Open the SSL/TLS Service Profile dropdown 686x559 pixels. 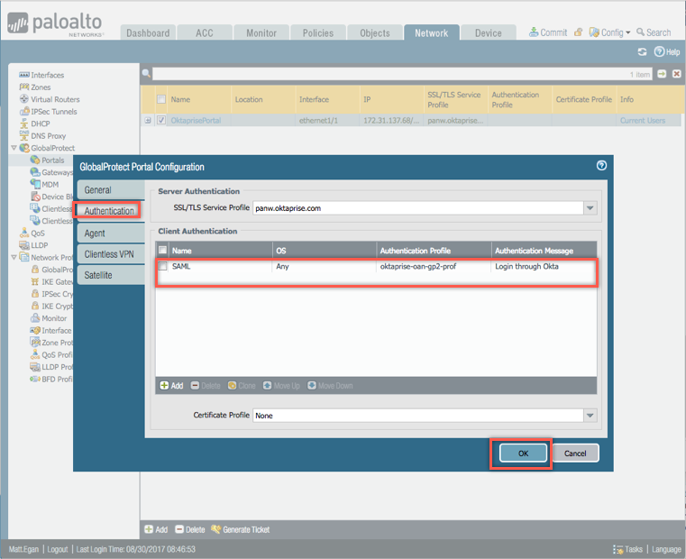pyautogui.click(x=590, y=208)
